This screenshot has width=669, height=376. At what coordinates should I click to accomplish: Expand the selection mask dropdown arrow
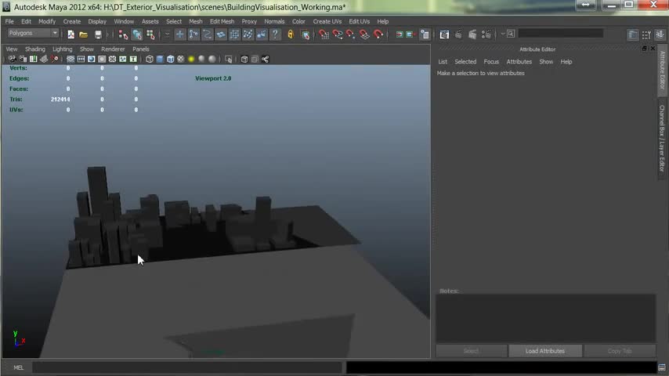click(168, 34)
